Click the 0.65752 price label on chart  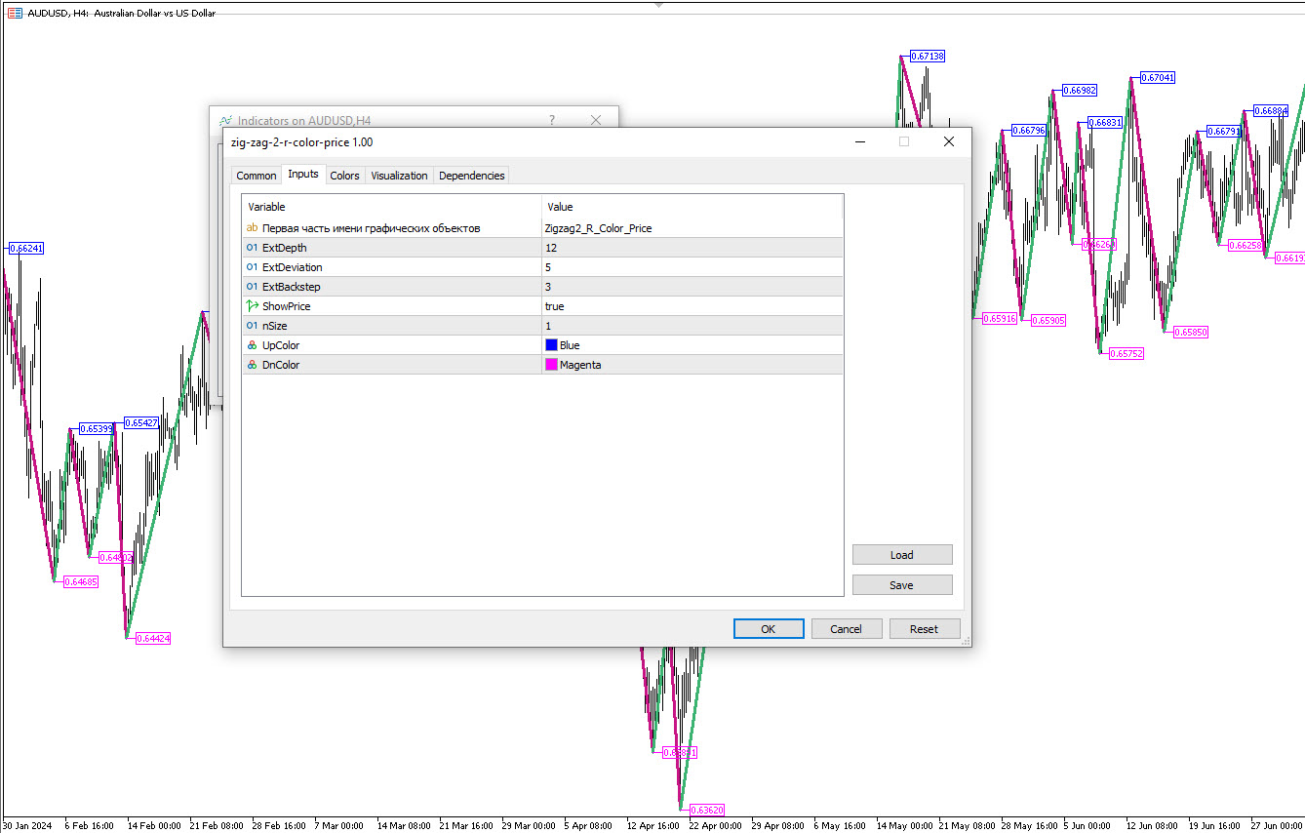point(1127,353)
